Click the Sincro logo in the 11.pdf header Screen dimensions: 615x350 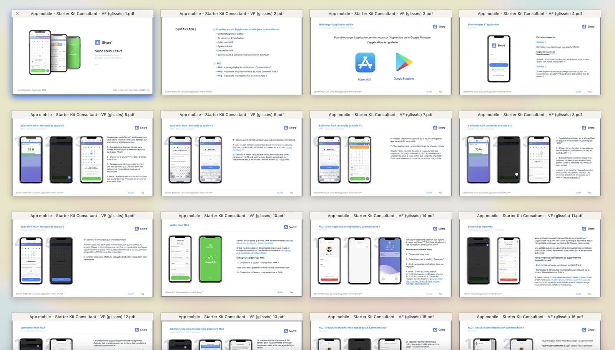point(588,229)
